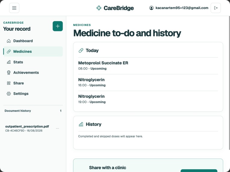Go to the Stats section
230x172 pixels.
point(33,62)
